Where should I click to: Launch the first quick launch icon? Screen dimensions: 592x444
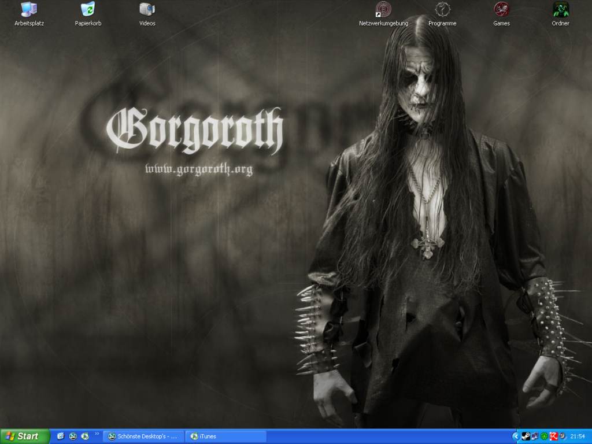tap(61, 436)
